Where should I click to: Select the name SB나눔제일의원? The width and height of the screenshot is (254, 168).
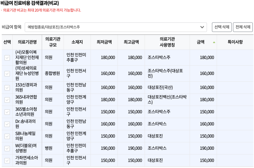pos(25,136)
